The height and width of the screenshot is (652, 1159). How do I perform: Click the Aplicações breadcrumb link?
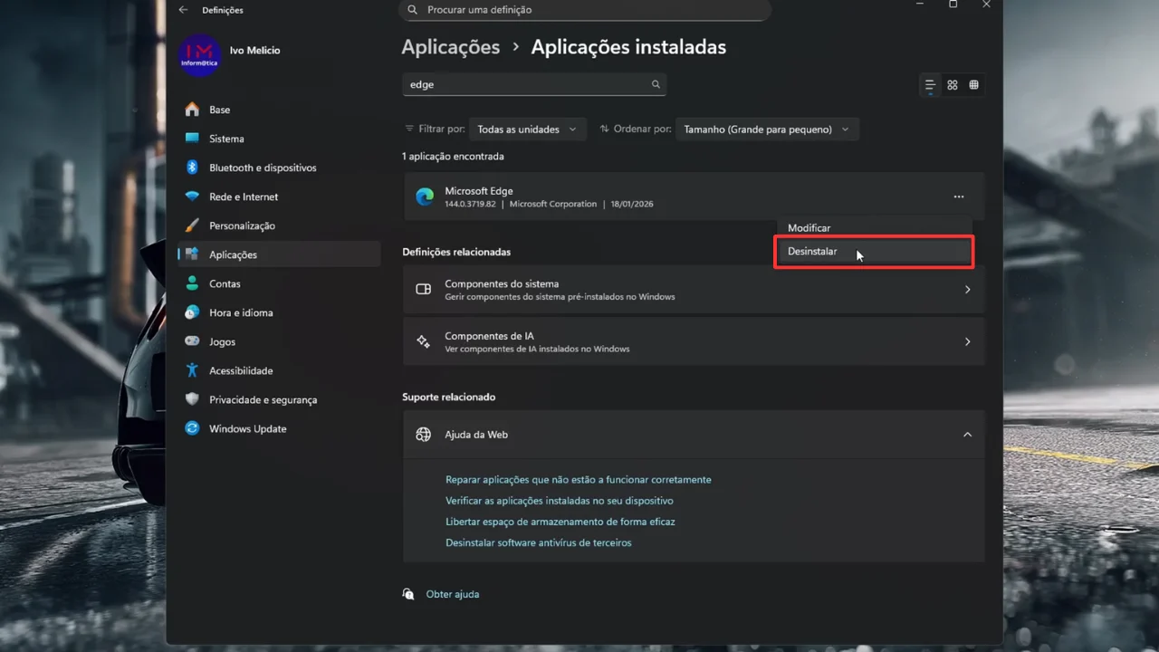(x=451, y=47)
